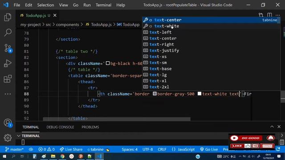Open the Explorer view in activity bar
The width and height of the screenshot is (285, 160).
point(8,17)
